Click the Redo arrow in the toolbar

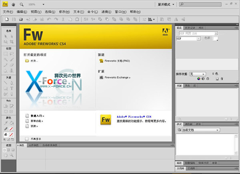coord(56,19)
